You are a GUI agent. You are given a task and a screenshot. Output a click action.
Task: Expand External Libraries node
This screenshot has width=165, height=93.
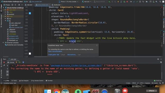[3, 43]
